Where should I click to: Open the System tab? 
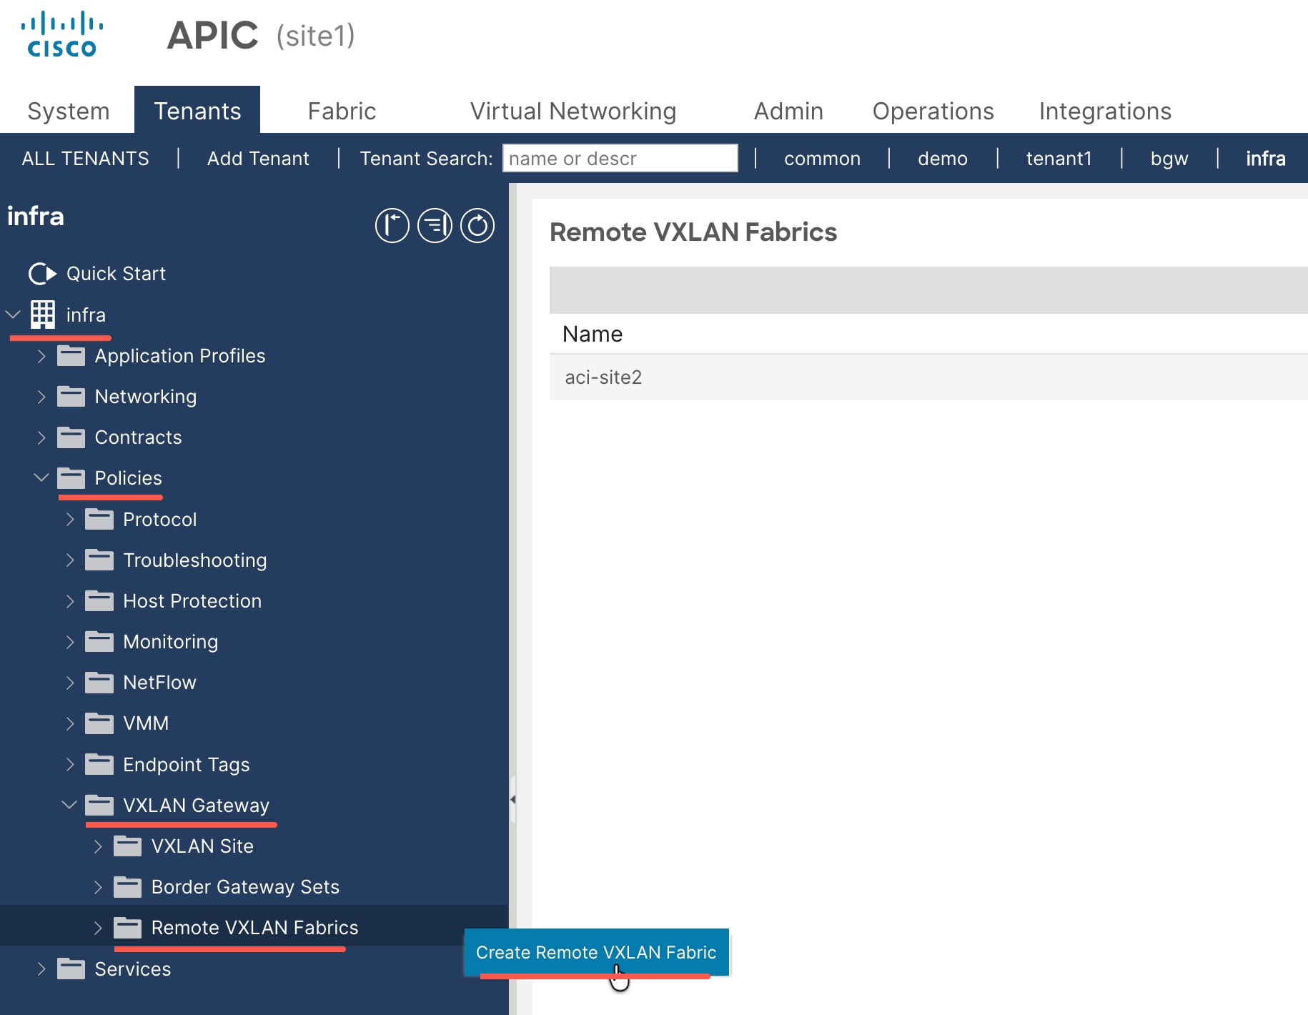tap(69, 111)
